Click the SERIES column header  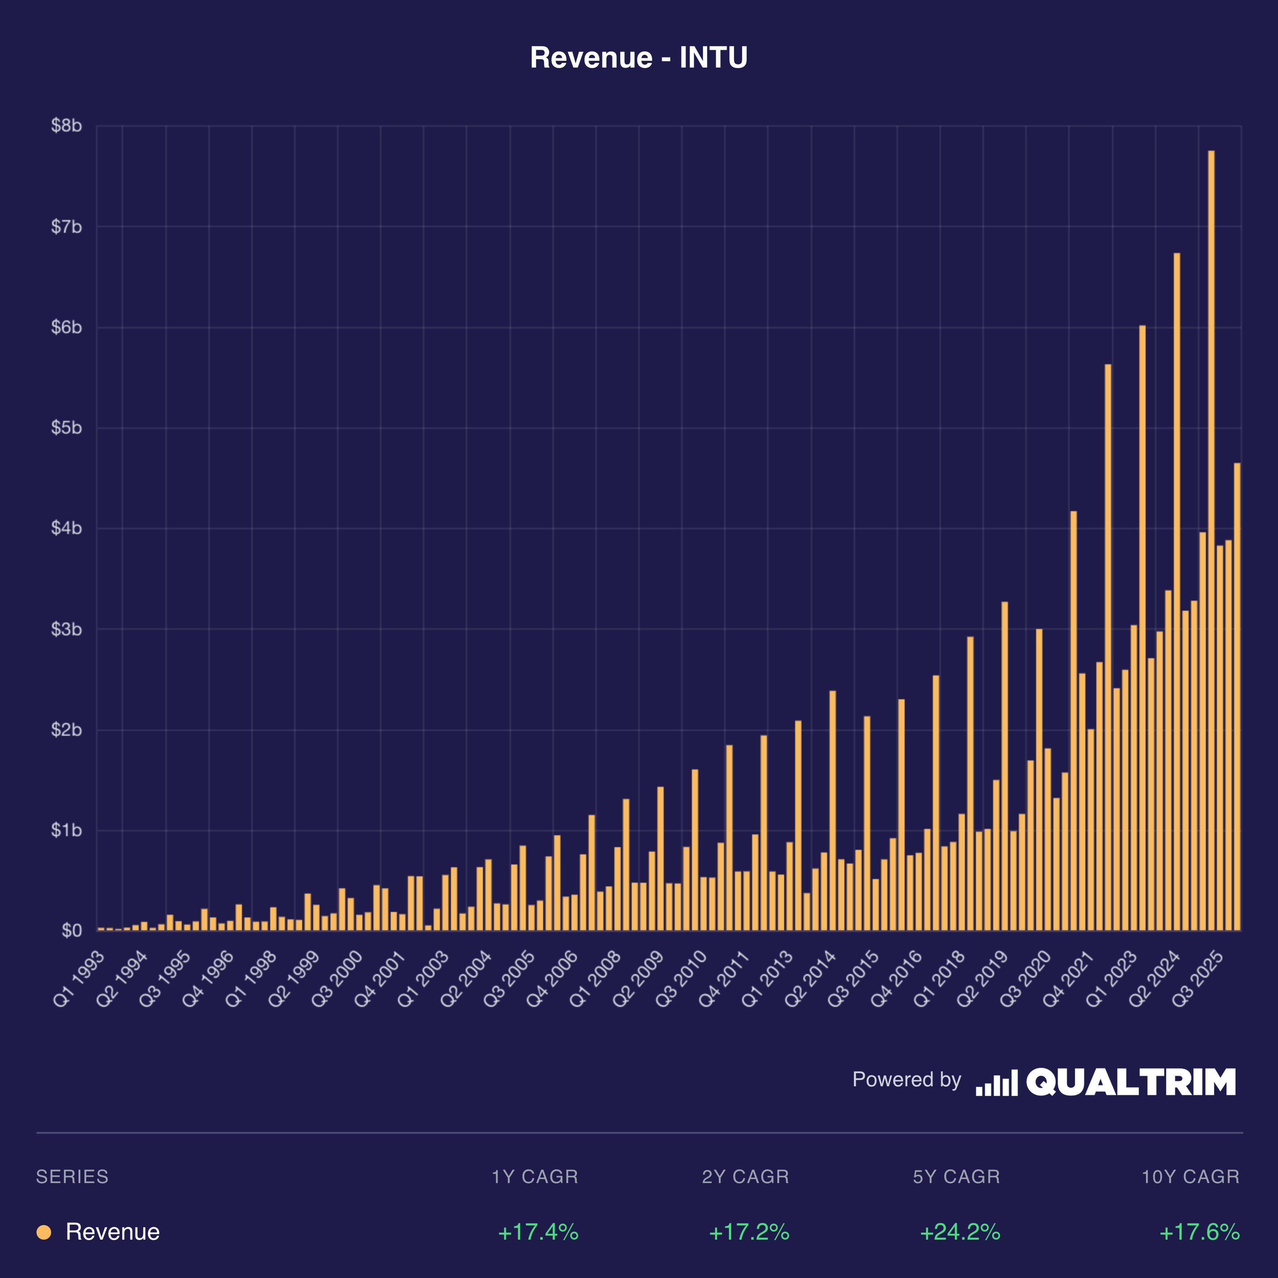72,1177
